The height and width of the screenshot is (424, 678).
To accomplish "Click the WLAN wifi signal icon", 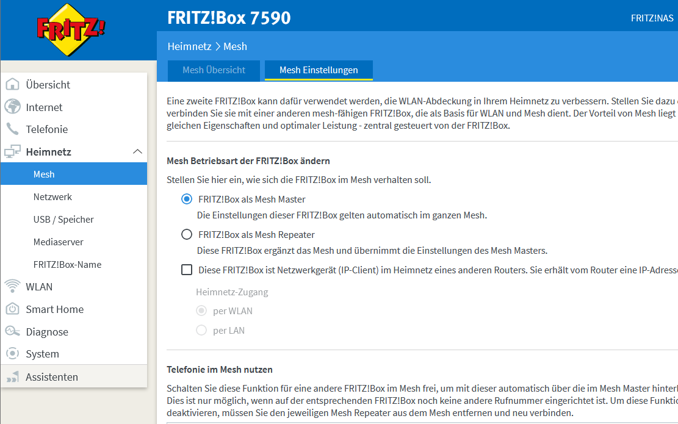I will point(13,286).
